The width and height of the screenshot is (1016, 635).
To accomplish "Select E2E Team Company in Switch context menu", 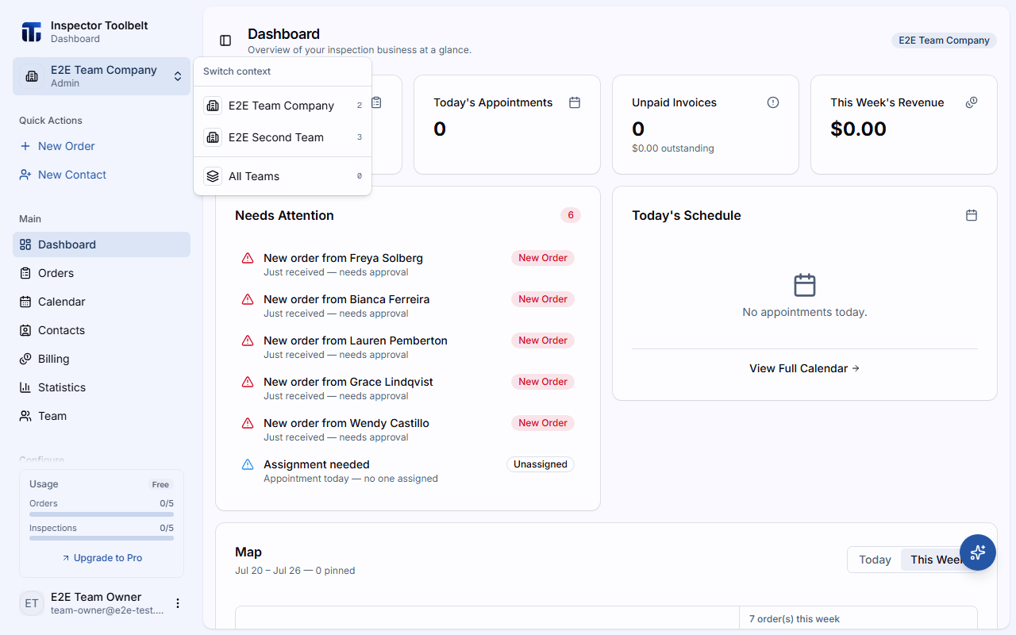I will [283, 106].
